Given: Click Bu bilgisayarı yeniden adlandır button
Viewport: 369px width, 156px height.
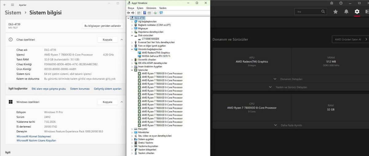Looking at the screenshot, I should [103, 26].
